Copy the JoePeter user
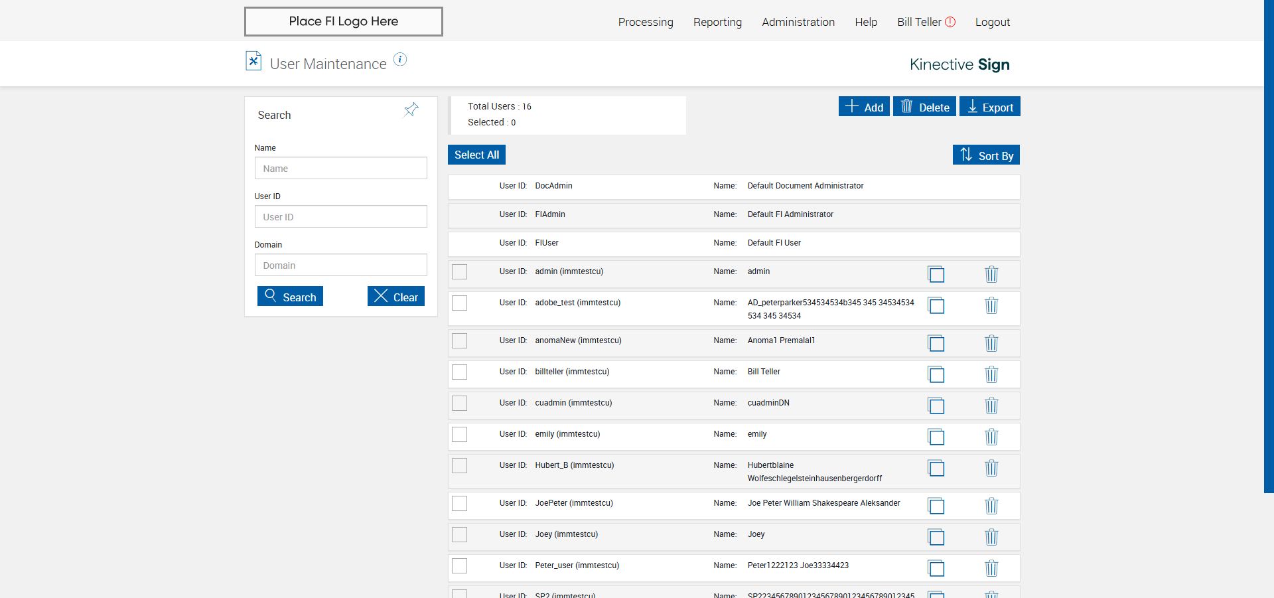1274x598 pixels. pos(936,506)
